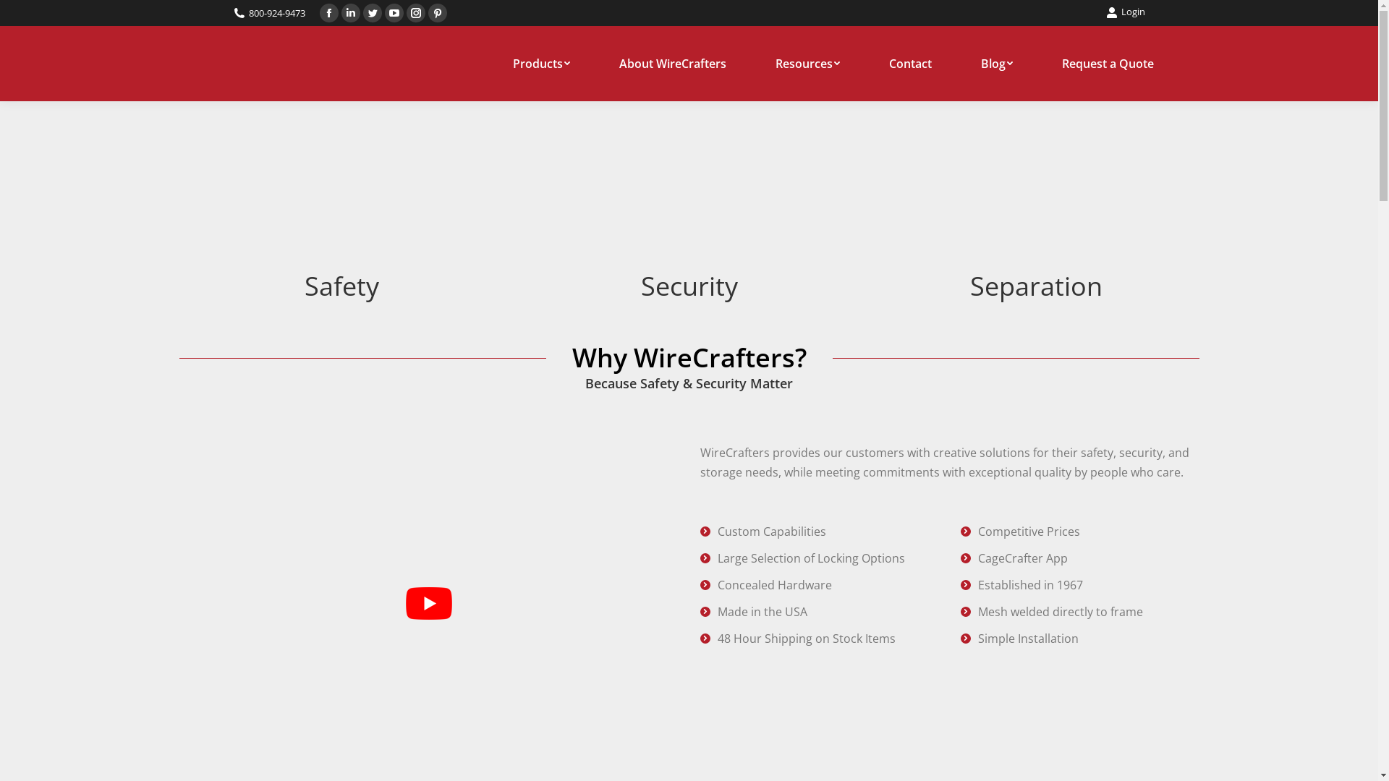Click the Why WireCrafters? heading
1389x781 pixels.
pyautogui.click(x=689, y=357)
